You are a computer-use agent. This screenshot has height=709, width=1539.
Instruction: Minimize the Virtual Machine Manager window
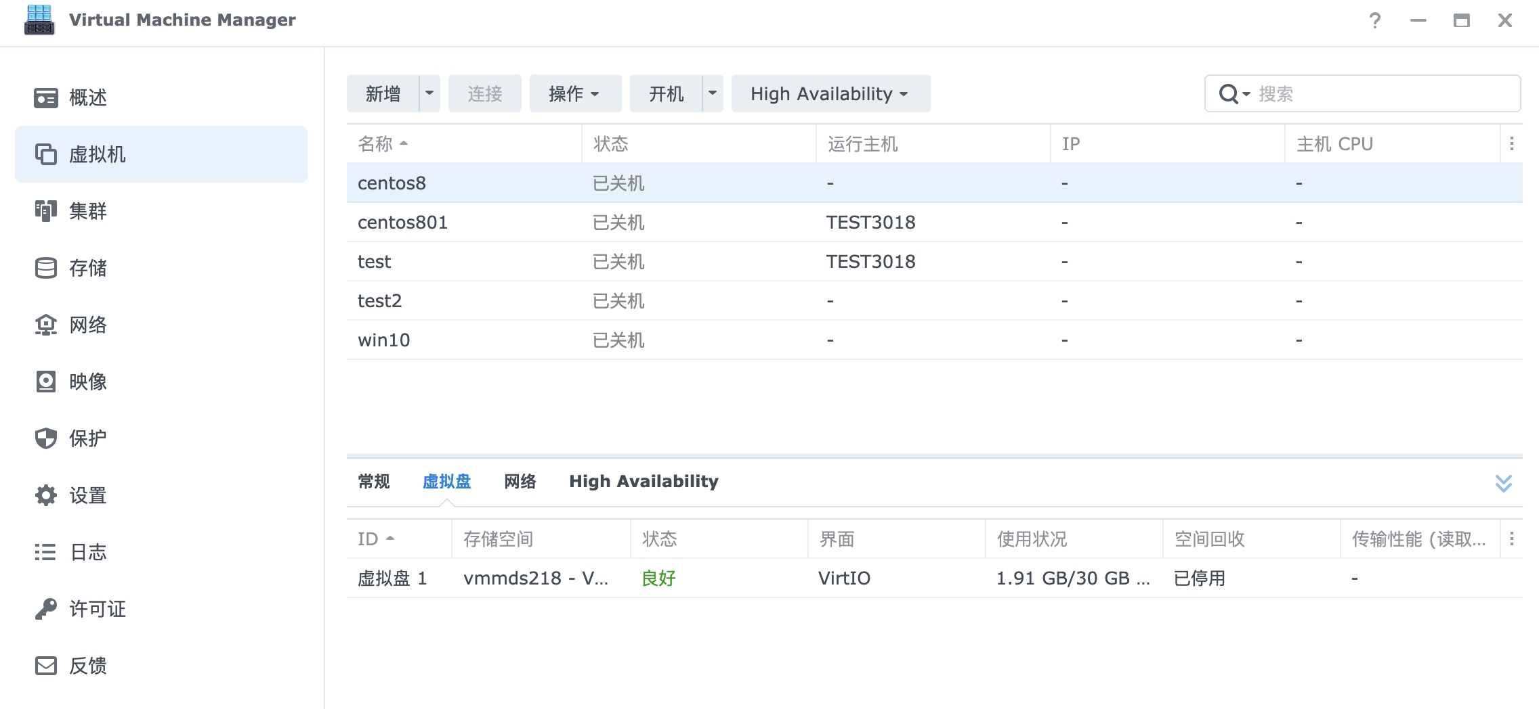pyautogui.click(x=1418, y=20)
